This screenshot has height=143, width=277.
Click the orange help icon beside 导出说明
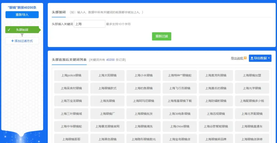(245, 58)
